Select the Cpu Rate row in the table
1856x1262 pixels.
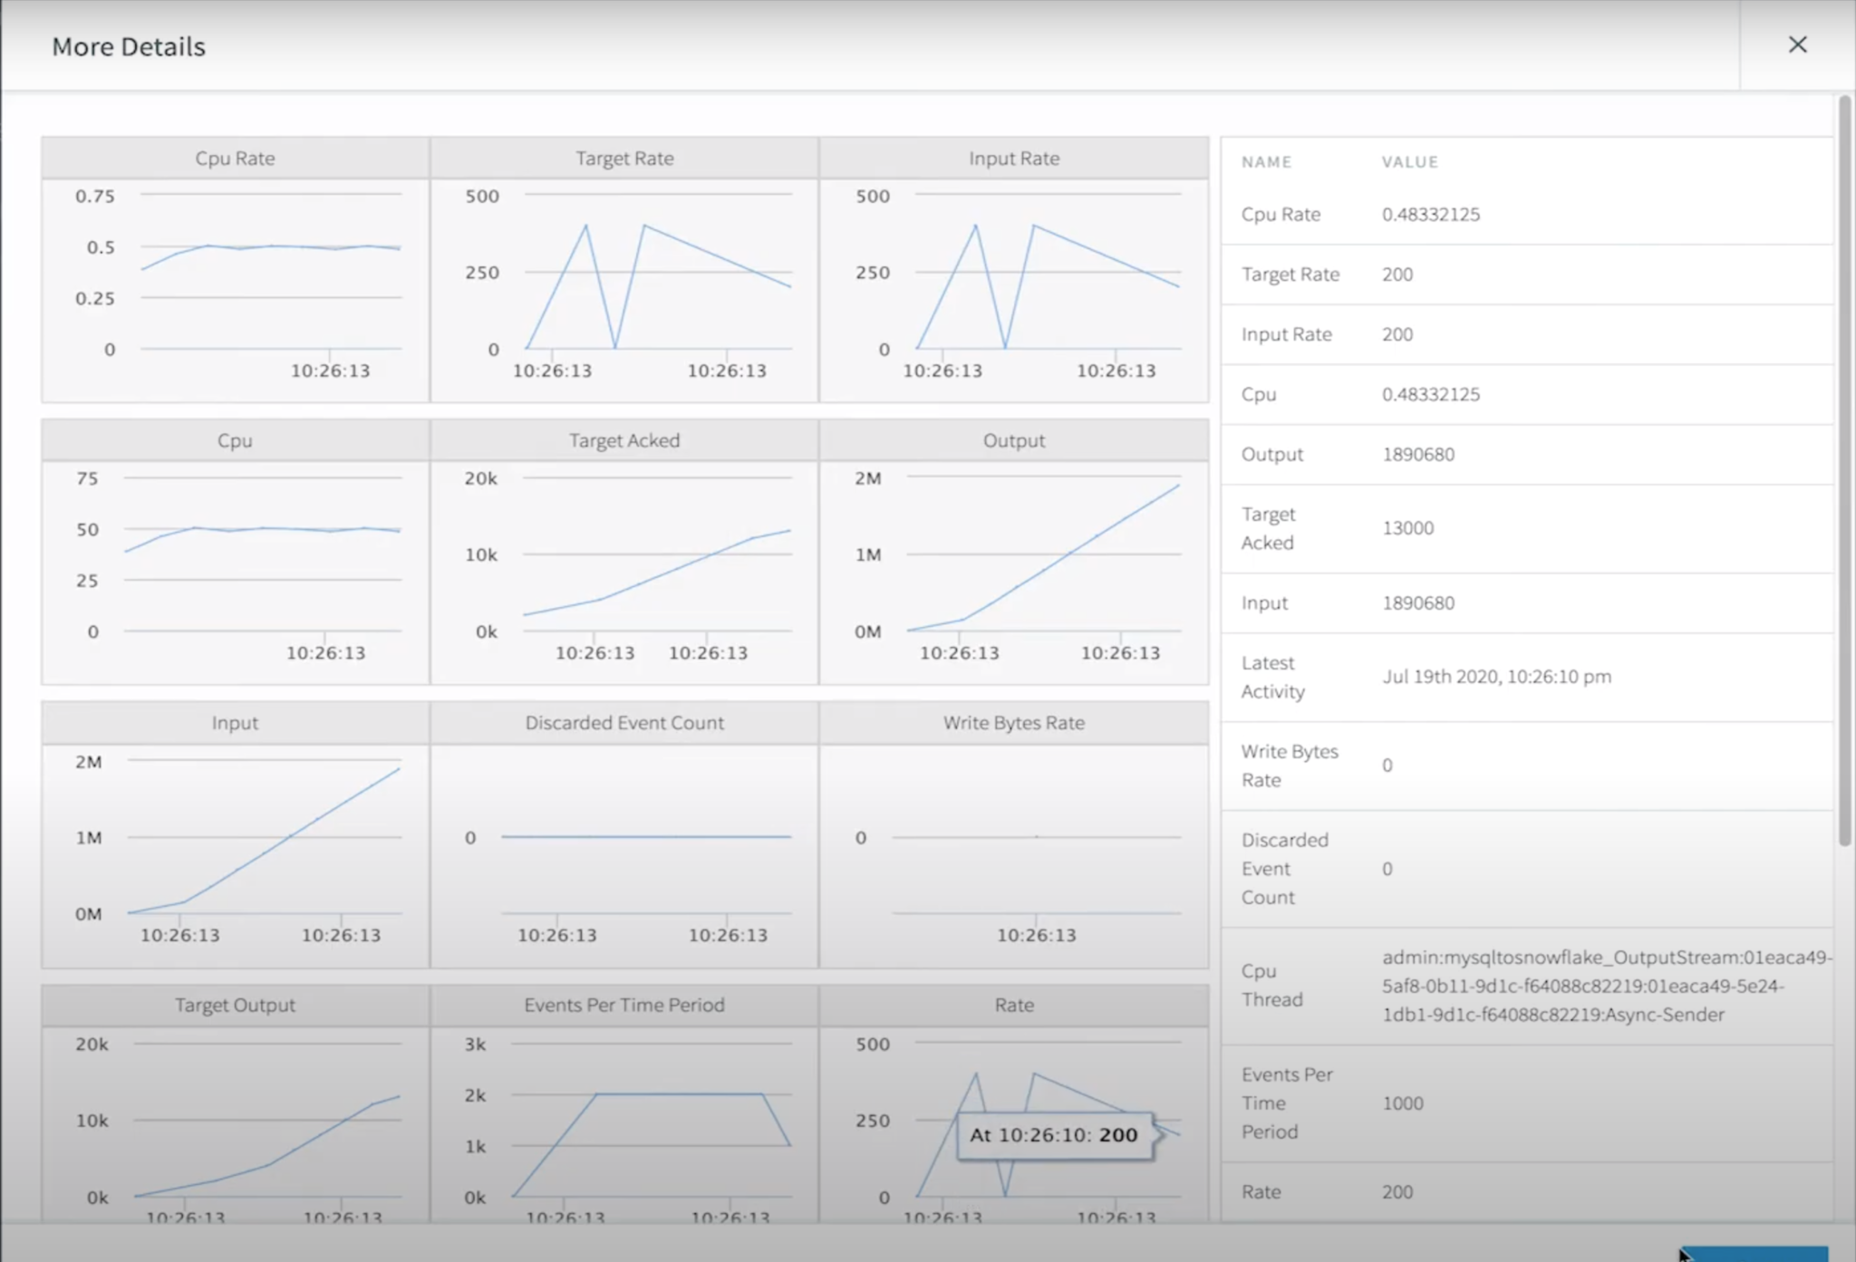[x=1522, y=215]
